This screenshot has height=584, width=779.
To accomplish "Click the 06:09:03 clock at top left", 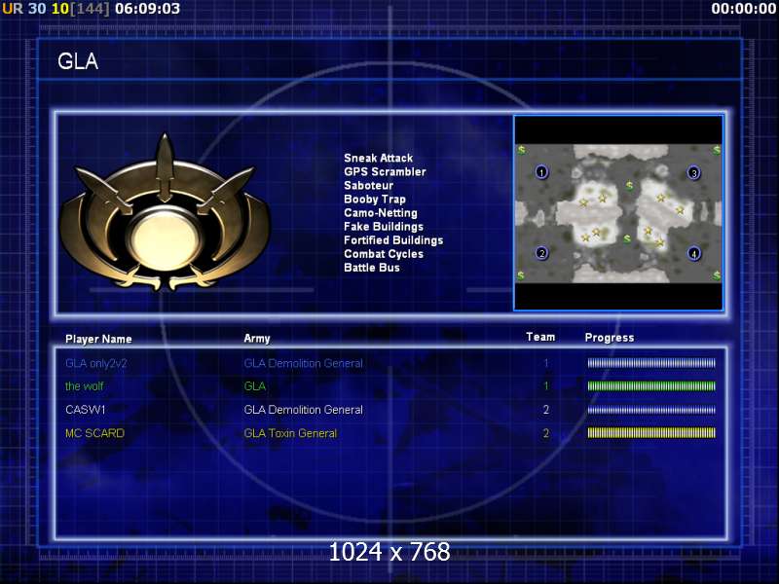I will pyautogui.click(x=148, y=9).
